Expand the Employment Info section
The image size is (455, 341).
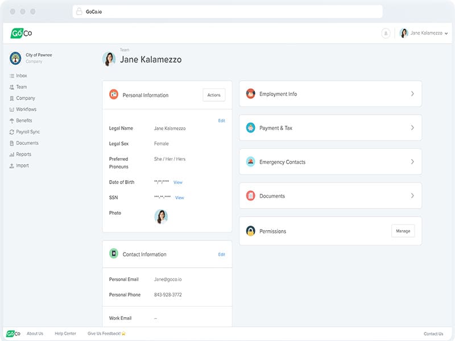click(412, 94)
